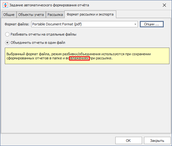Open the Опции ... settings button
Image resolution: width=172 pixels, height=146 pixels.
[152, 24]
